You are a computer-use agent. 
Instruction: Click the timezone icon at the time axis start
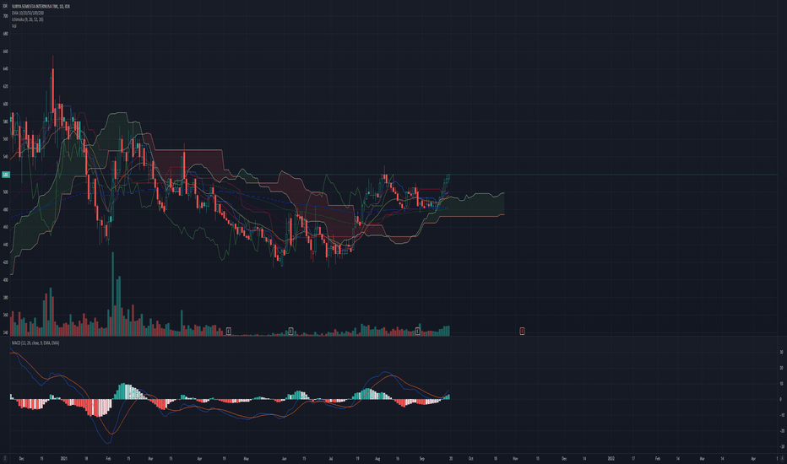(5, 458)
